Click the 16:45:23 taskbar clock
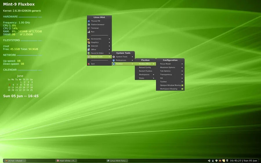This screenshot has height=163, width=261. tap(235, 161)
